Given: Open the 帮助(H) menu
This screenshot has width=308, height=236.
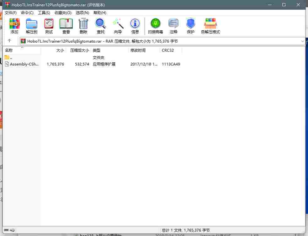Looking at the screenshot, I should (100, 13).
